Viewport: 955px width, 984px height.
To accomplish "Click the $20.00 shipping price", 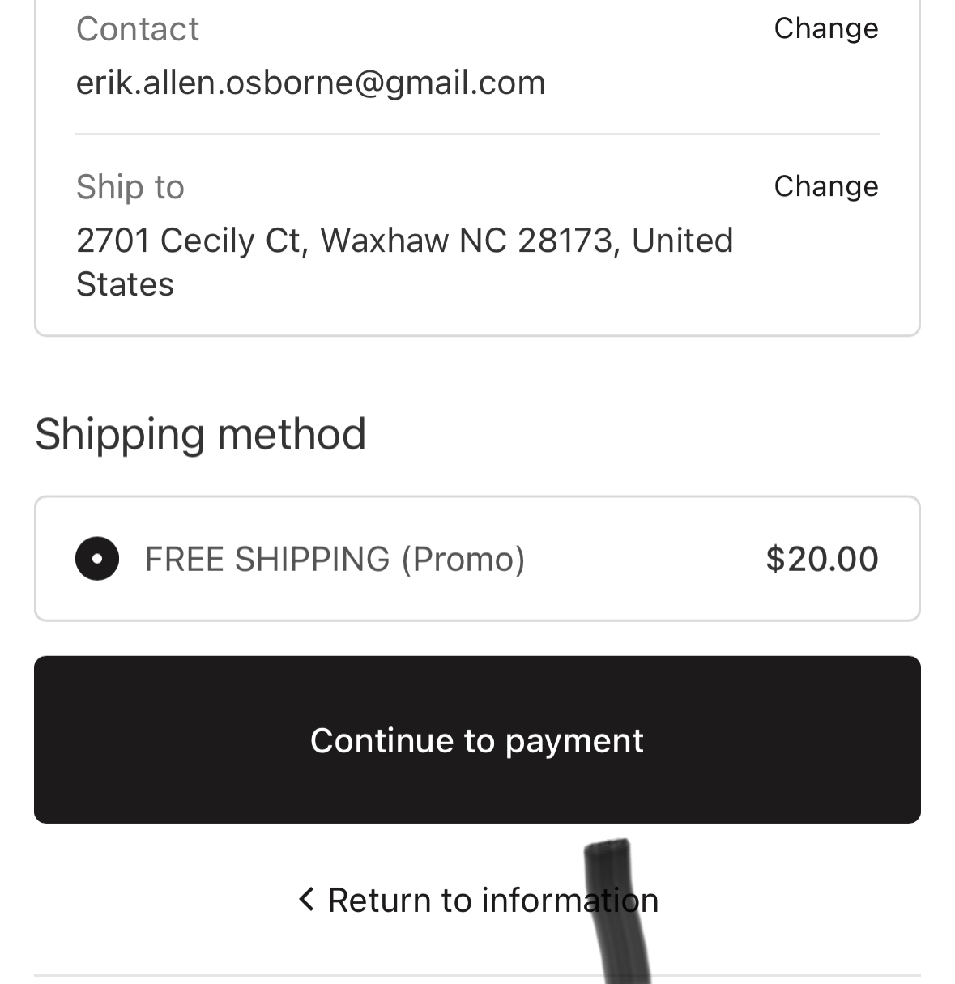I will click(x=822, y=559).
